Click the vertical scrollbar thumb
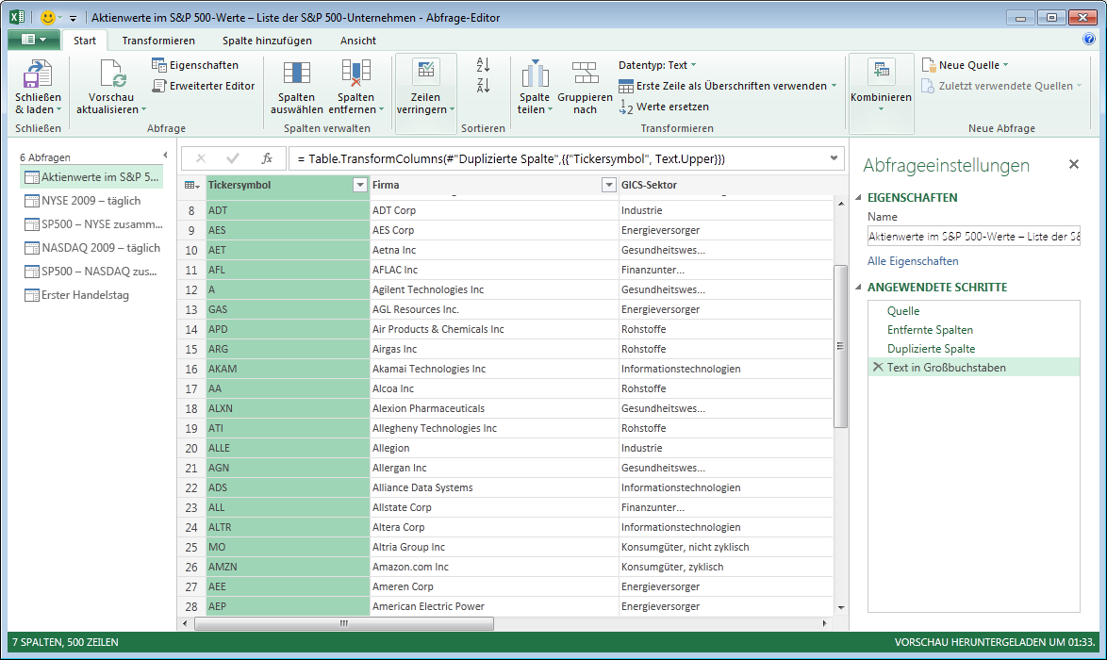Viewport: 1107px width, 660px height. tap(840, 346)
